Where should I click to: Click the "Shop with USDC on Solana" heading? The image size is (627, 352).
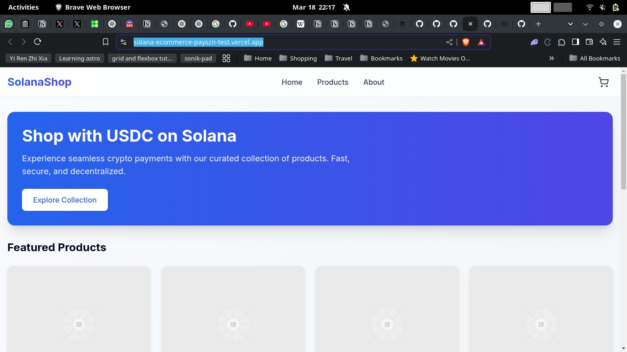[x=129, y=136]
